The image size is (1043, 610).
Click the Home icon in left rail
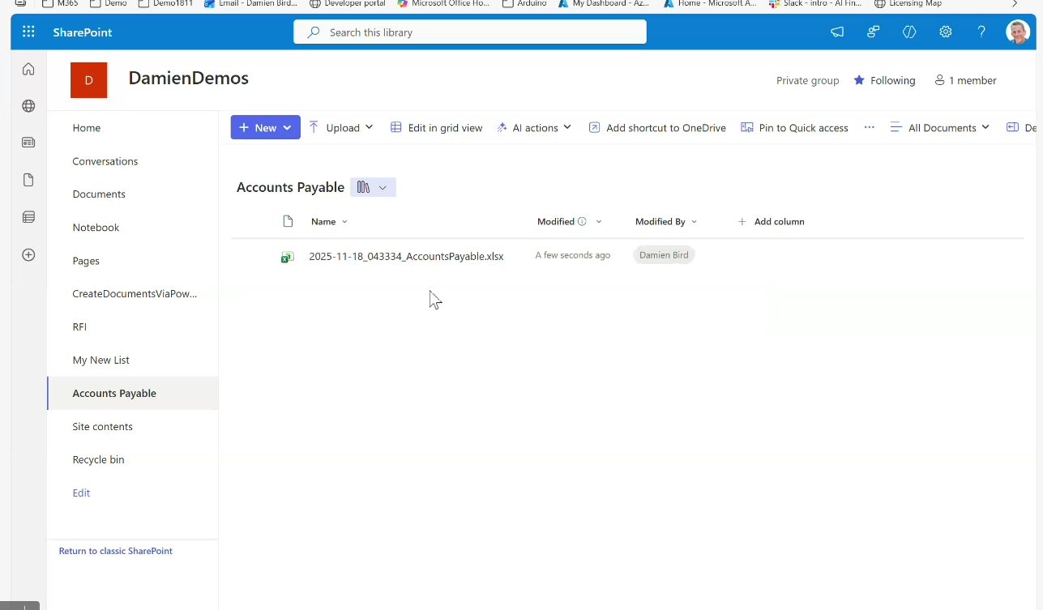pos(28,69)
